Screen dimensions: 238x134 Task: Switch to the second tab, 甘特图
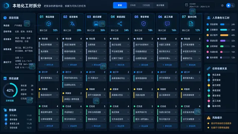point(133,5)
